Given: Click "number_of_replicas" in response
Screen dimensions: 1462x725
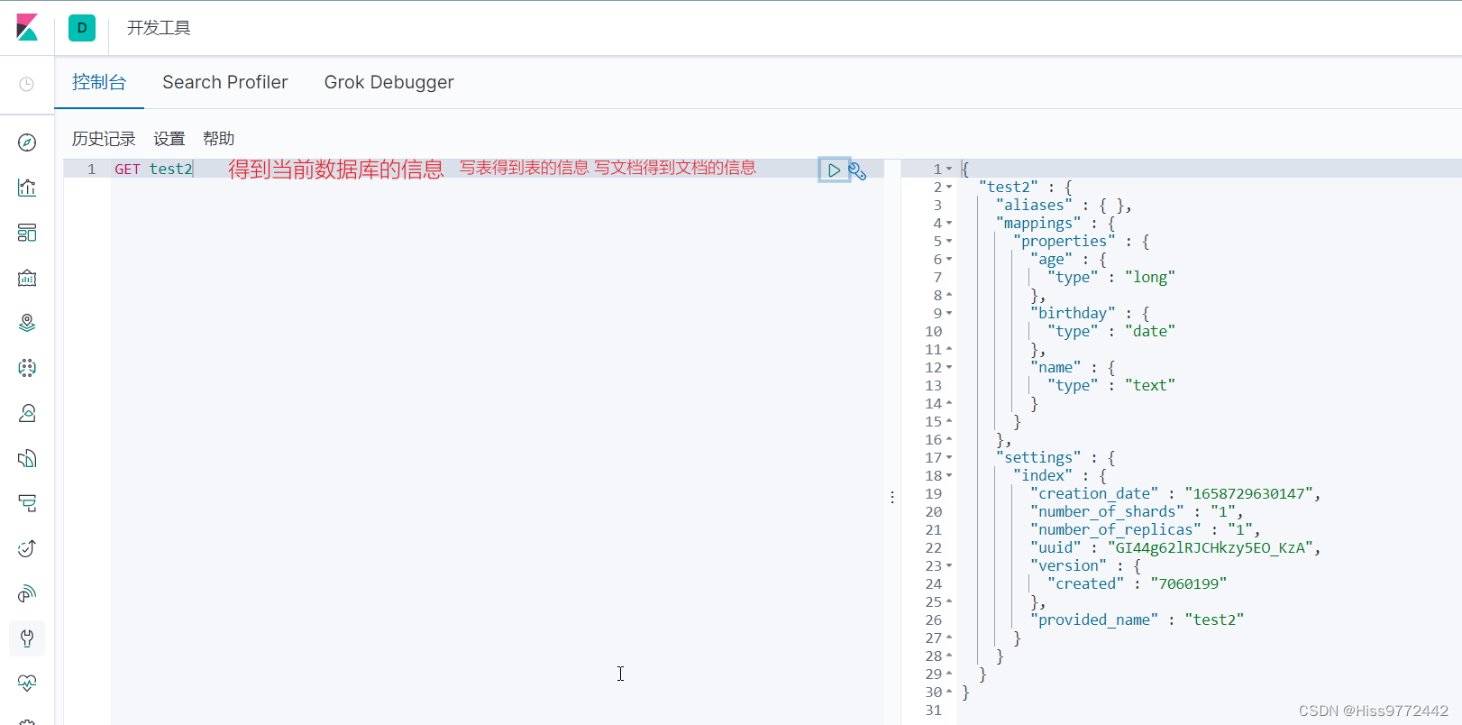Looking at the screenshot, I should (x=1116, y=529).
